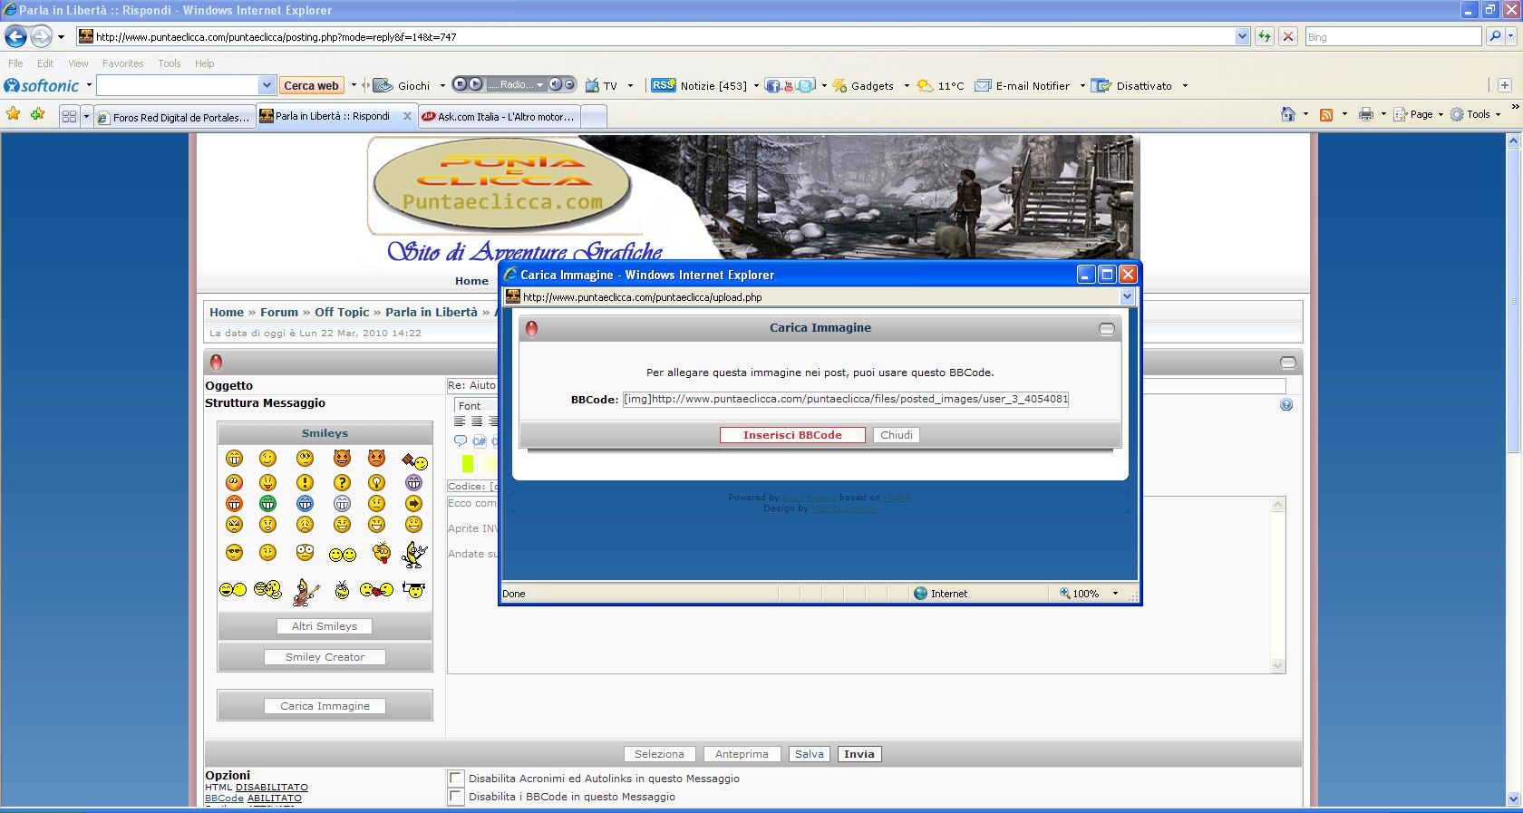Expand the softonic search box dropdown
This screenshot has width=1523, height=813.
coord(267,85)
